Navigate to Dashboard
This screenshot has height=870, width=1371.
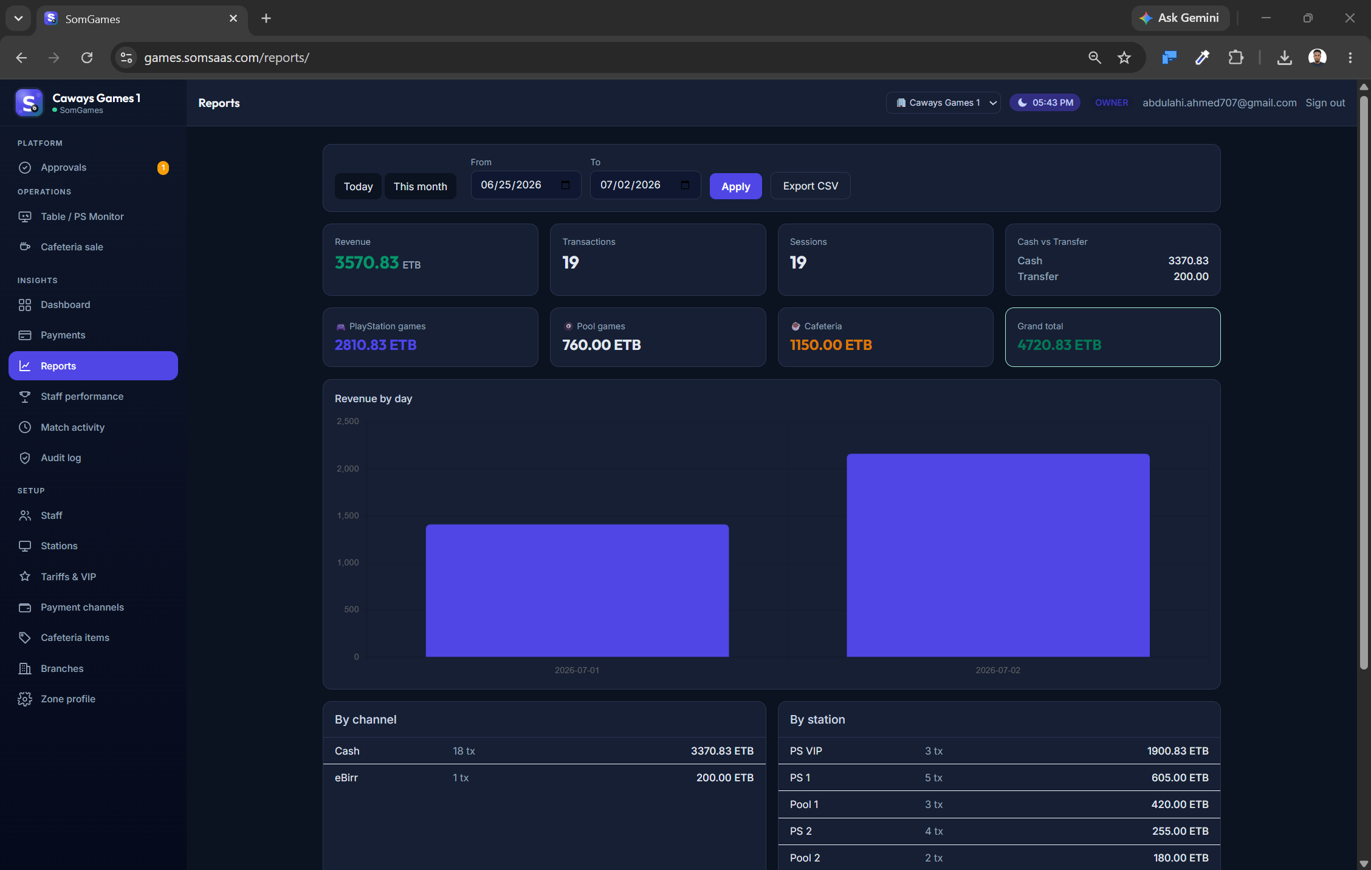93,305
